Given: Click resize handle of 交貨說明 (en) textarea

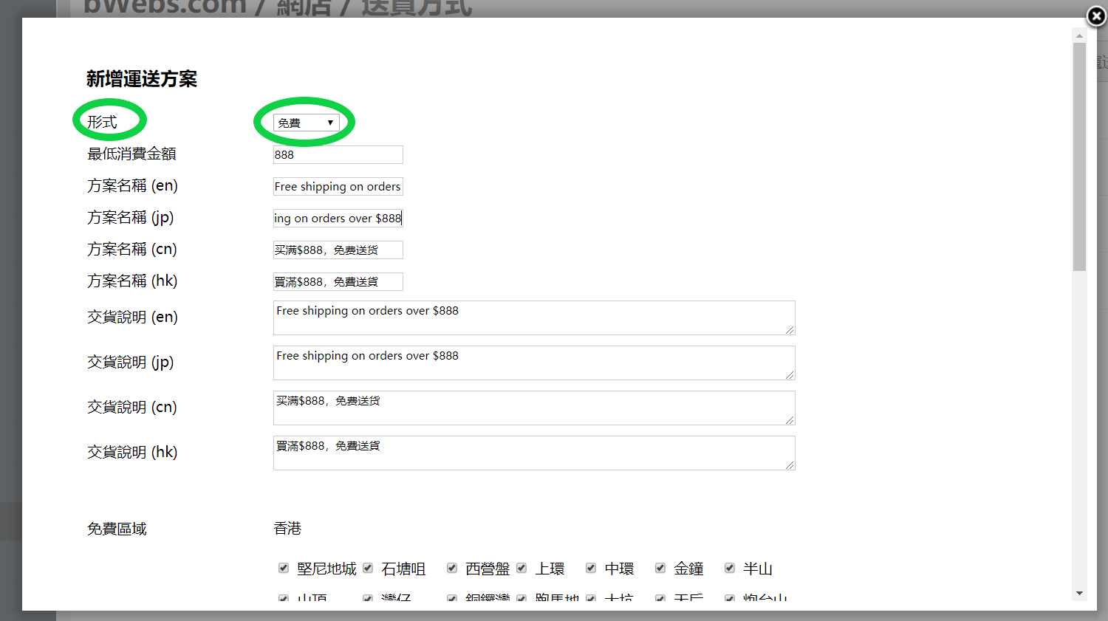Looking at the screenshot, I should [x=790, y=330].
